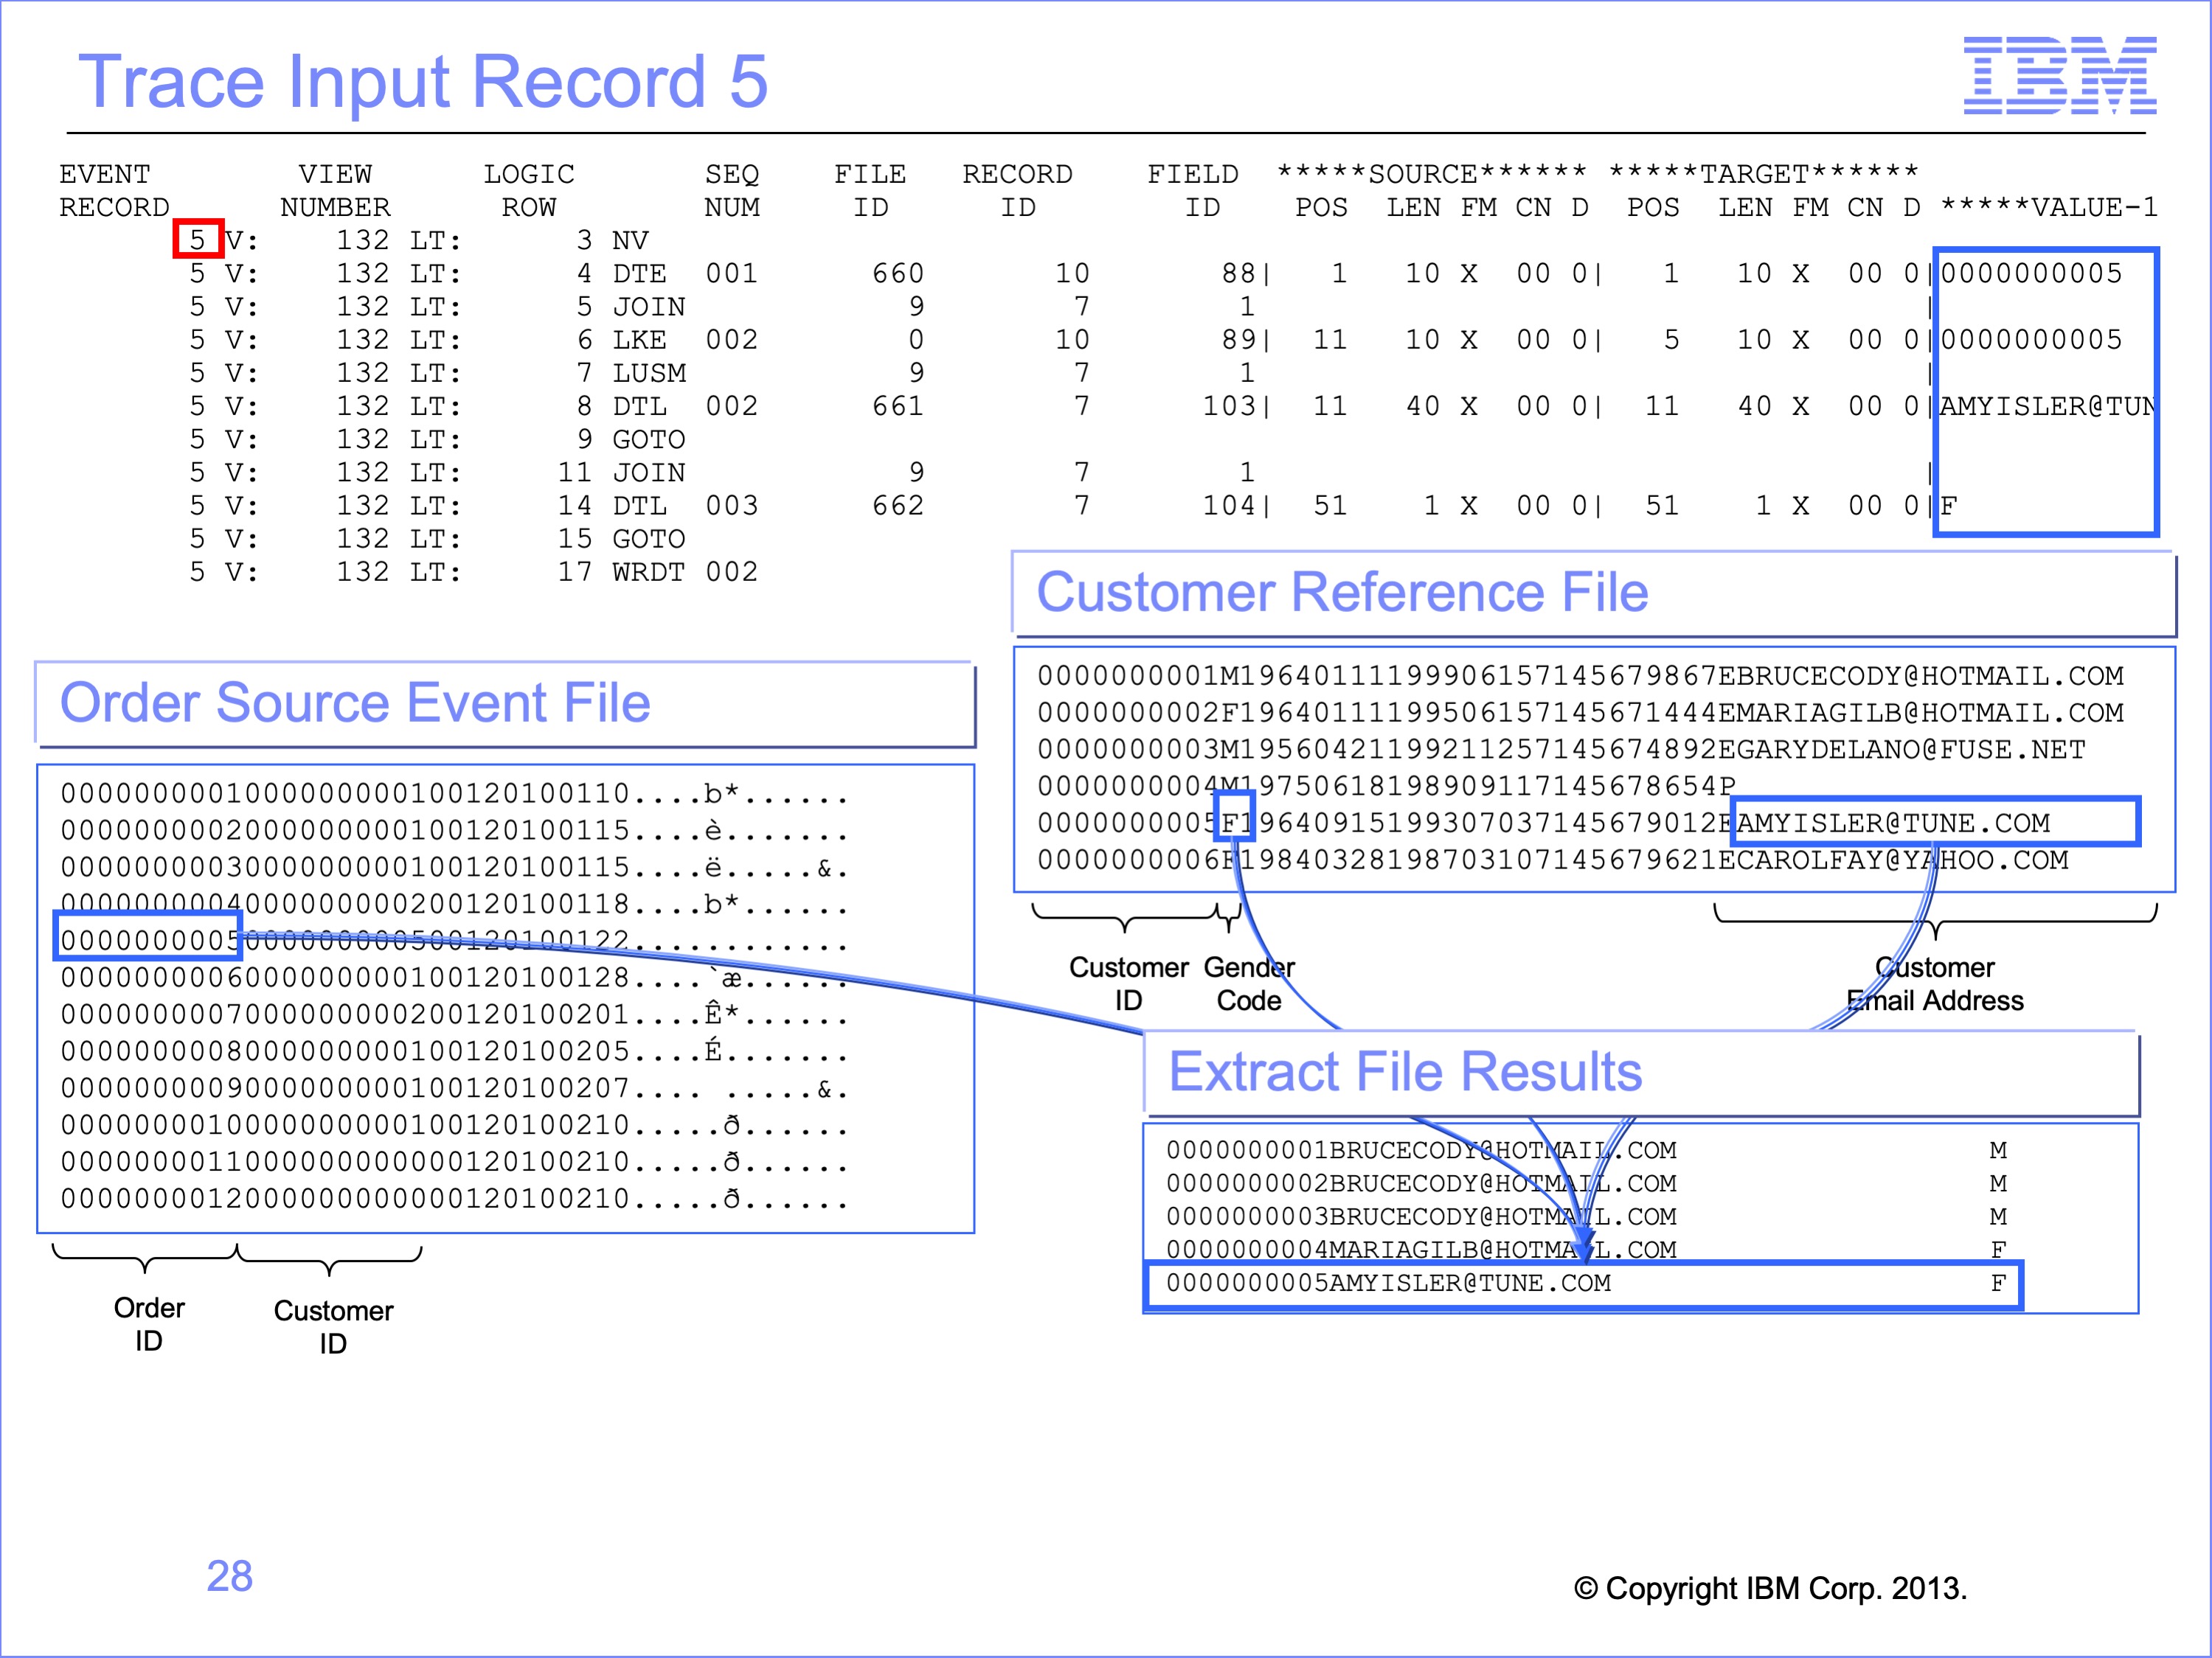Click the "GOTO" function in logic row 15
2212x1658 pixels.
[x=649, y=539]
